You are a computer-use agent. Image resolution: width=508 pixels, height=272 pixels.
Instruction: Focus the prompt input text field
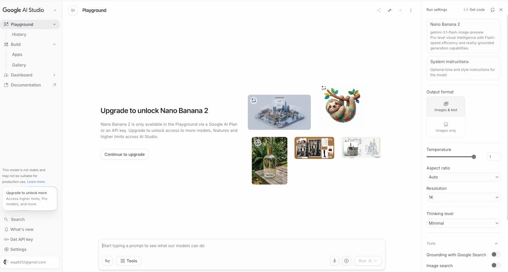tap(242, 246)
